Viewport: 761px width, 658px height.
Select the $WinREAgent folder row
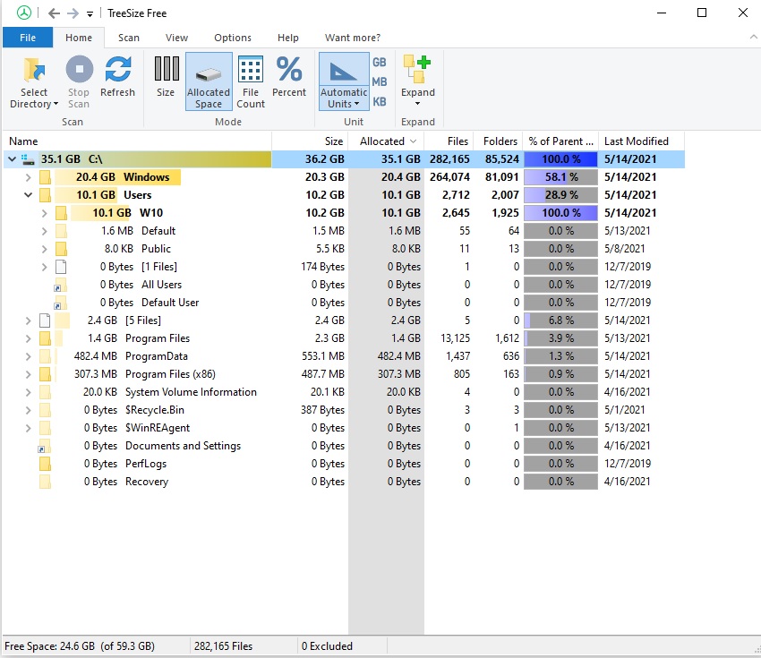344,428
